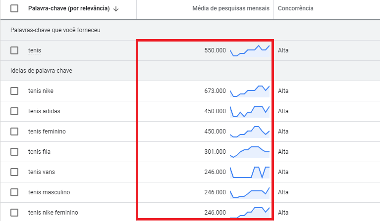Sort by Palavra-chave (por relevância) column
The height and width of the screenshot is (221, 380).
coord(69,8)
